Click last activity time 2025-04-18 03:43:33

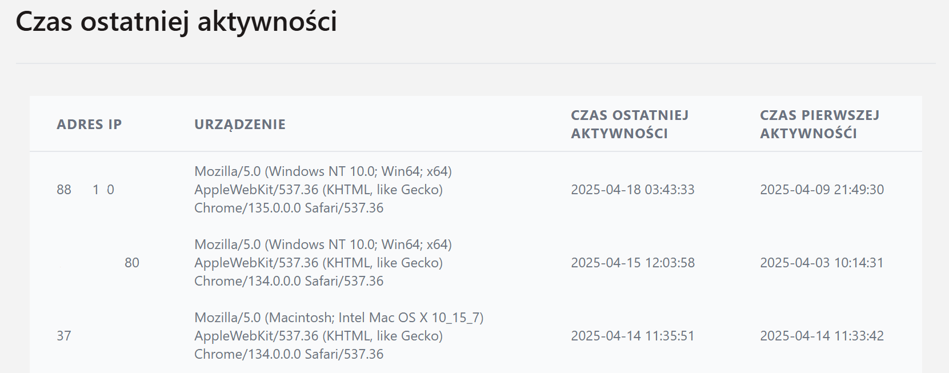(x=632, y=190)
